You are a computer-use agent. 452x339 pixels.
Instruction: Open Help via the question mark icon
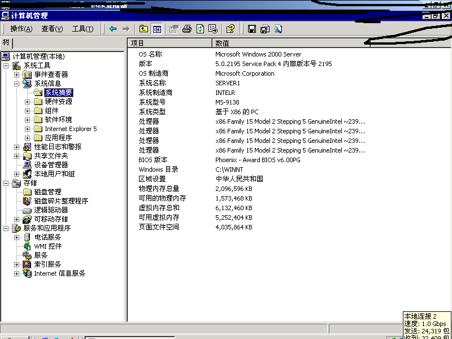click(231, 29)
